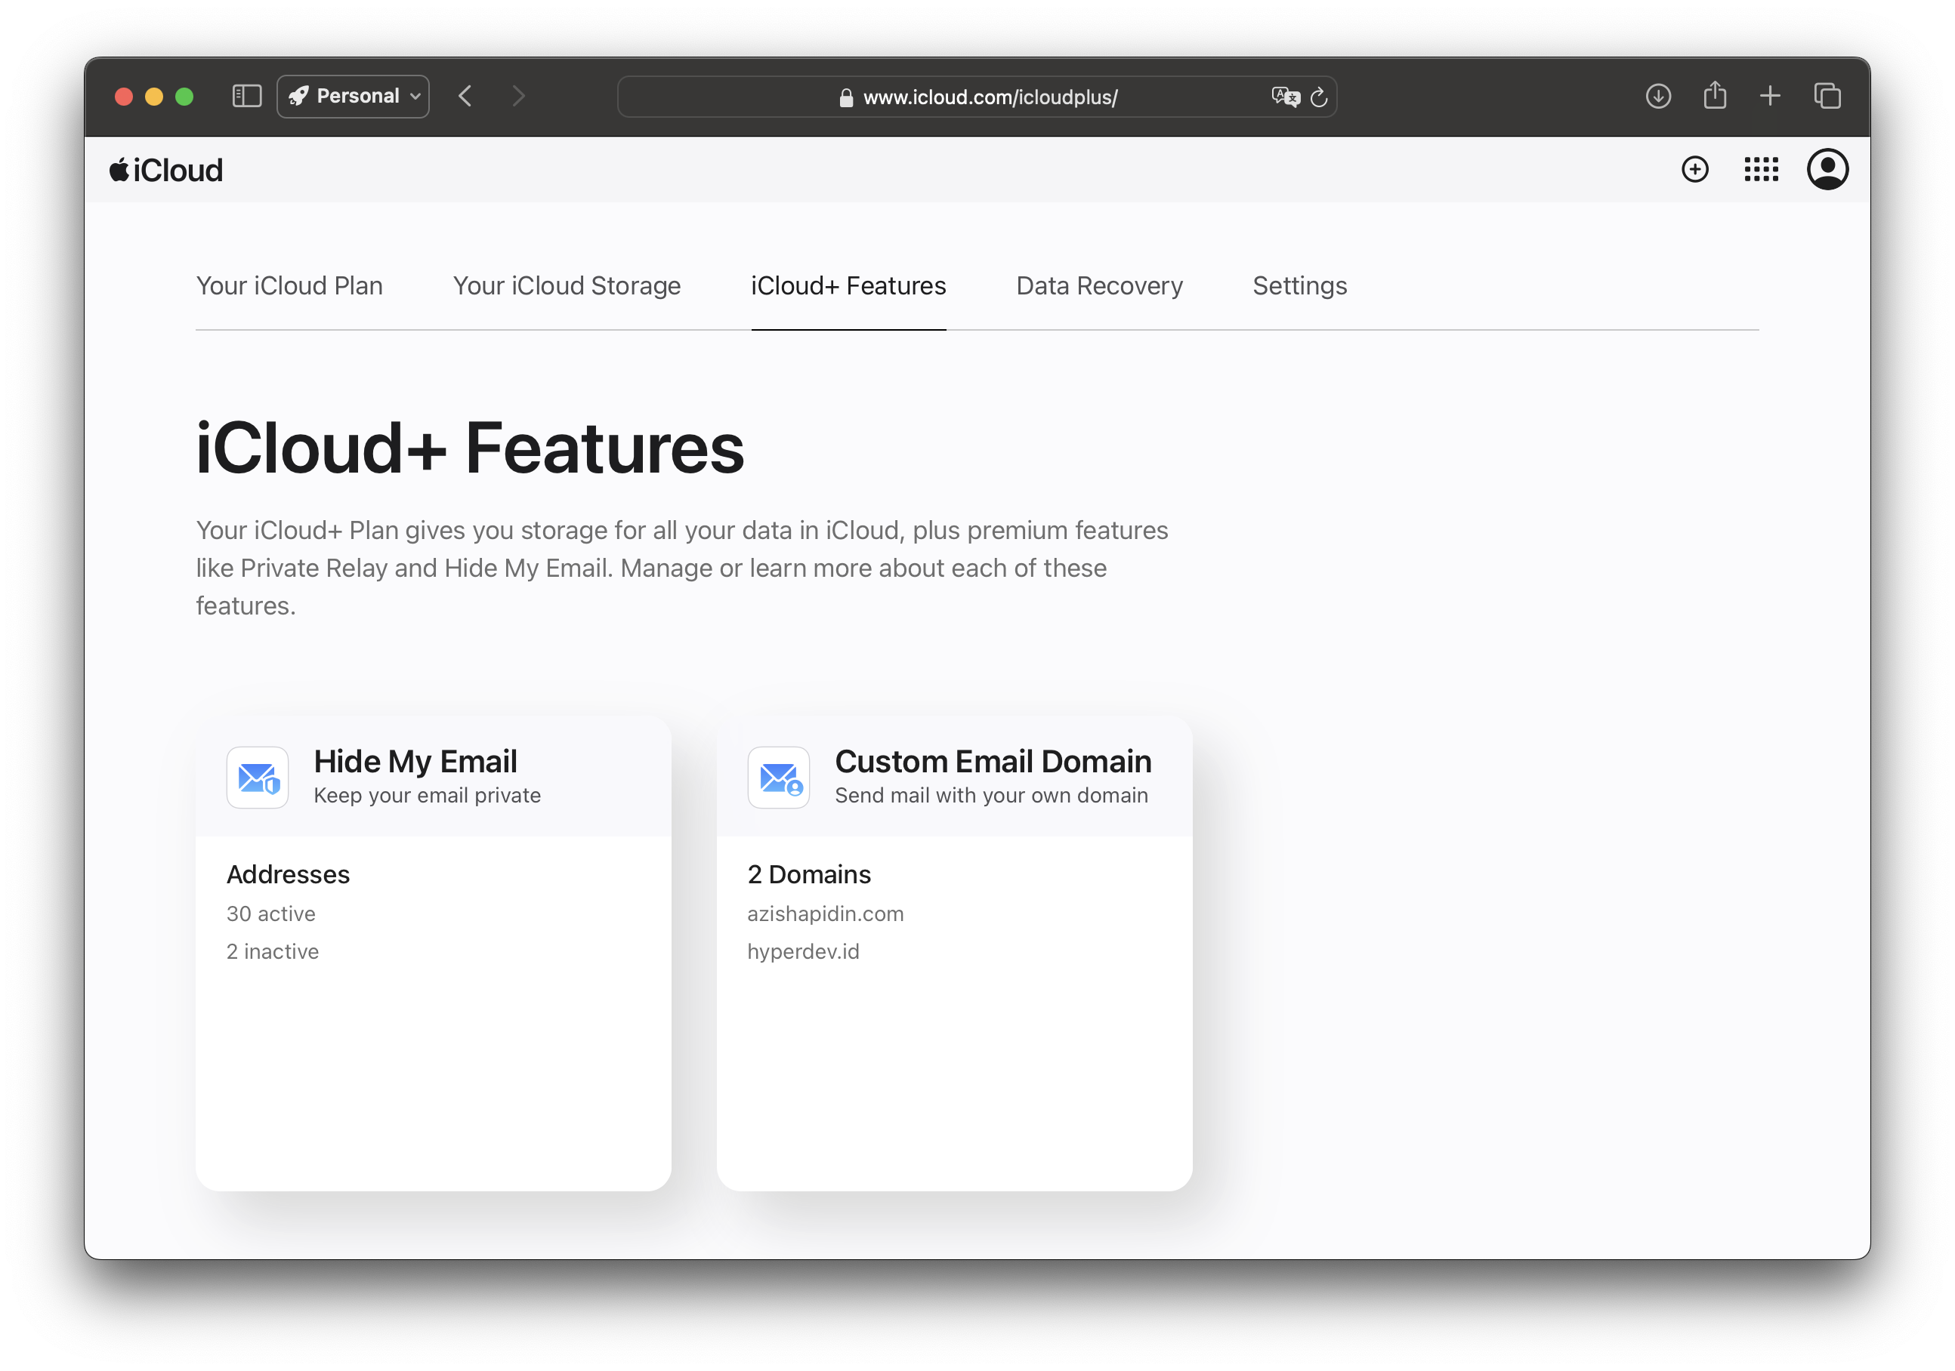Open the iCloud apps grid launcher

[1761, 169]
